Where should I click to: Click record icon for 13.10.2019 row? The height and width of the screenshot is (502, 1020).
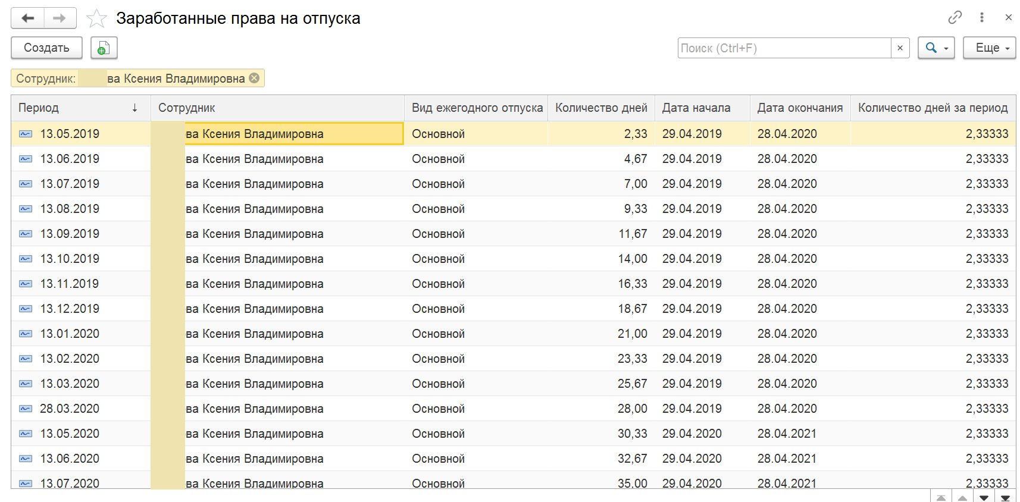tap(26, 259)
